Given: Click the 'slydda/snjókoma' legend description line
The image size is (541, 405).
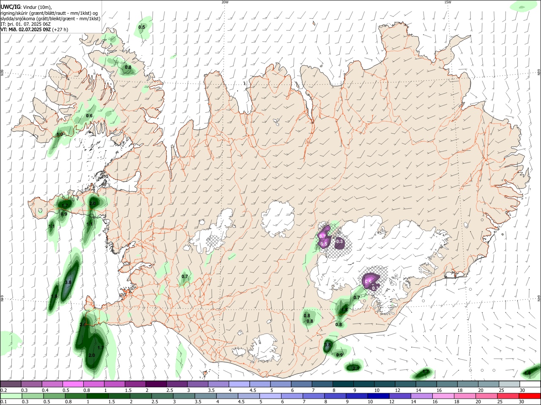Looking at the screenshot, I should tap(50, 19).
